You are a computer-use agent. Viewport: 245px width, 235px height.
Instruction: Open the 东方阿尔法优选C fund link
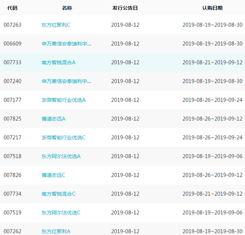[x=61, y=213]
